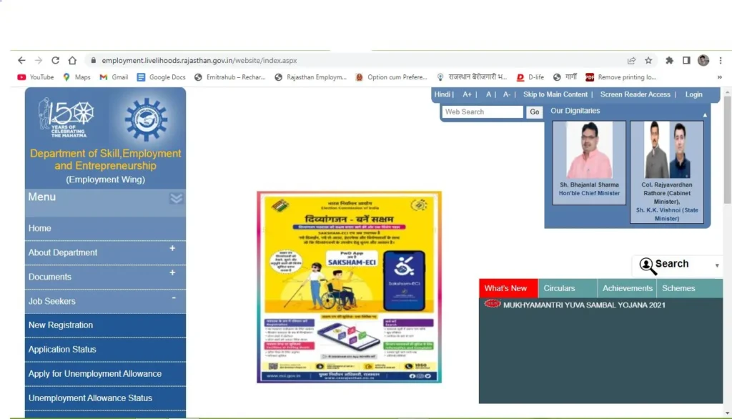Click the browser forward arrow
The width and height of the screenshot is (732, 419).
click(39, 60)
